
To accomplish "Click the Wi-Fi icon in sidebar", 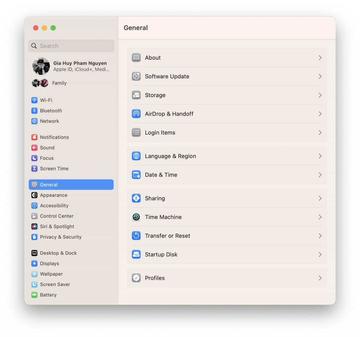I will click(x=34, y=100).
